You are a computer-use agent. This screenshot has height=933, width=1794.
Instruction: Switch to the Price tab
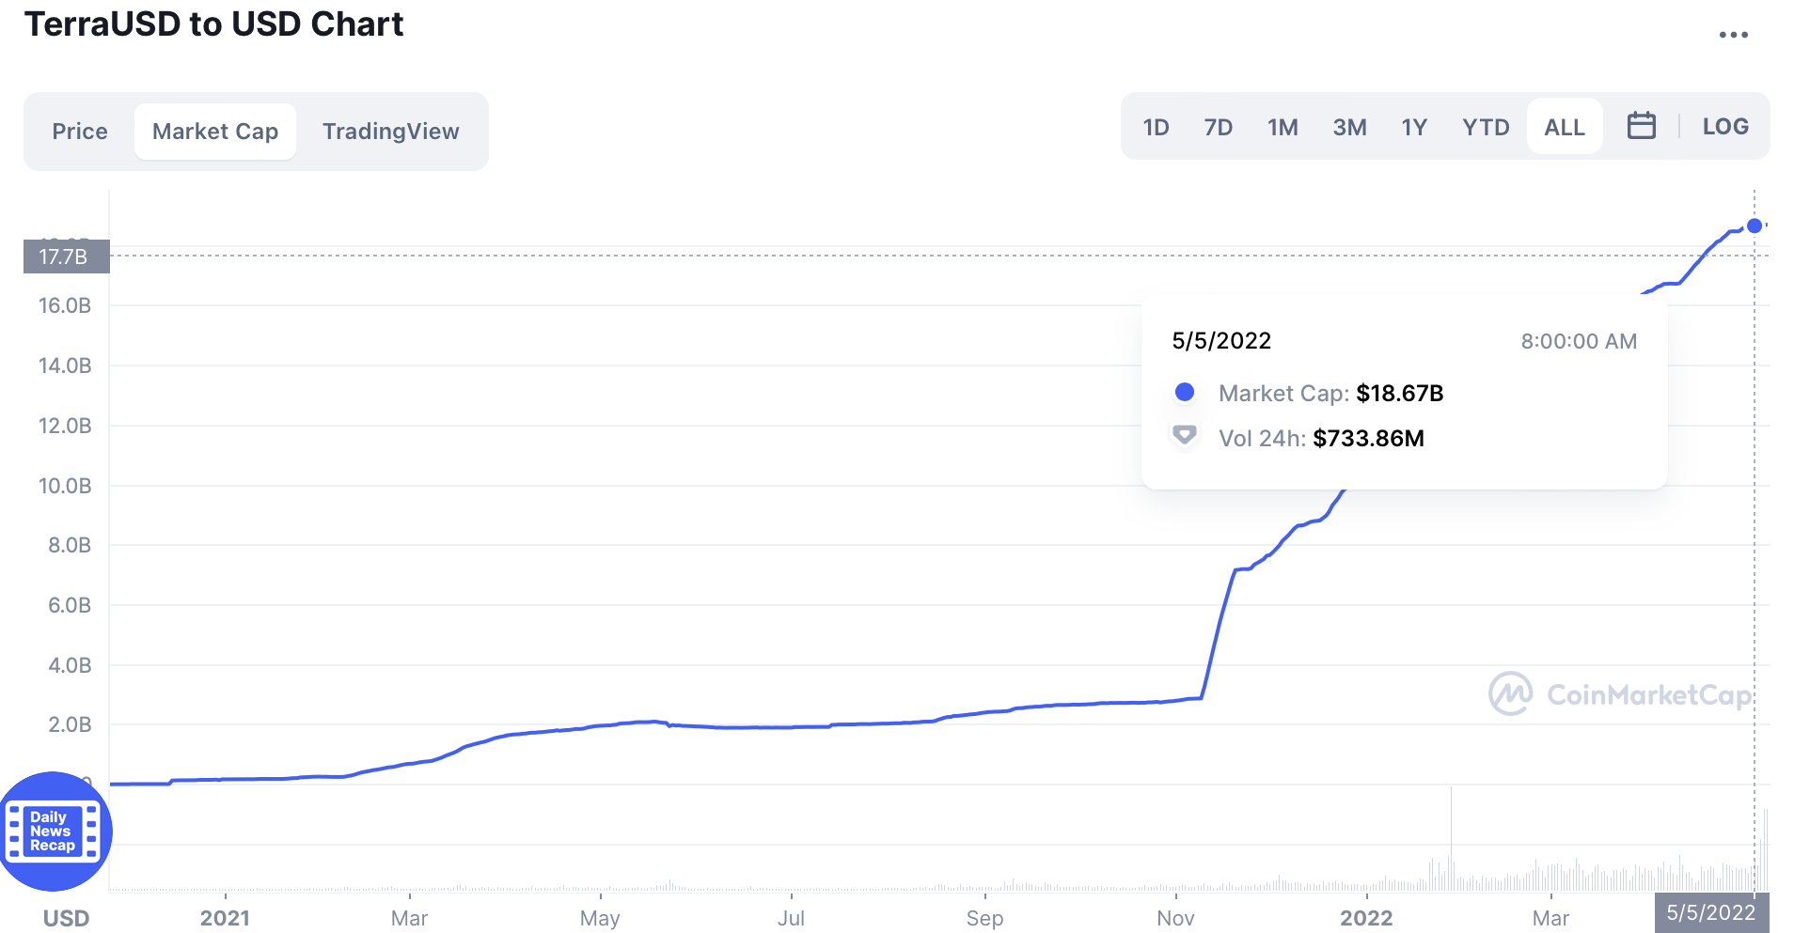(80, 131)
